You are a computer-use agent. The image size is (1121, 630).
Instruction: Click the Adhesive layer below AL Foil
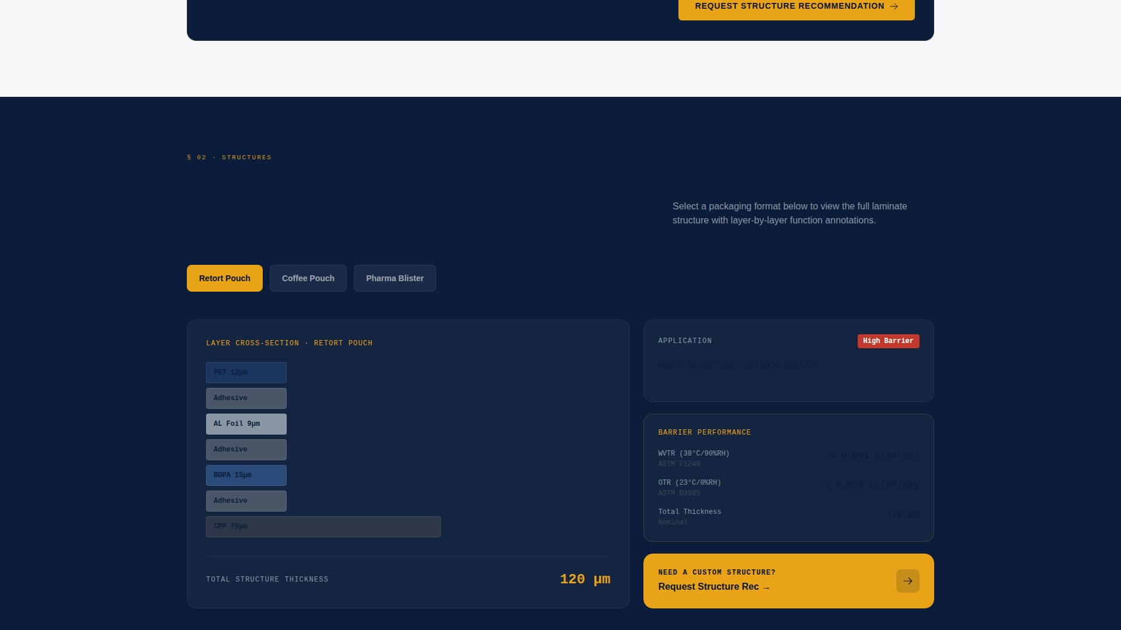(x=246, y=449)
